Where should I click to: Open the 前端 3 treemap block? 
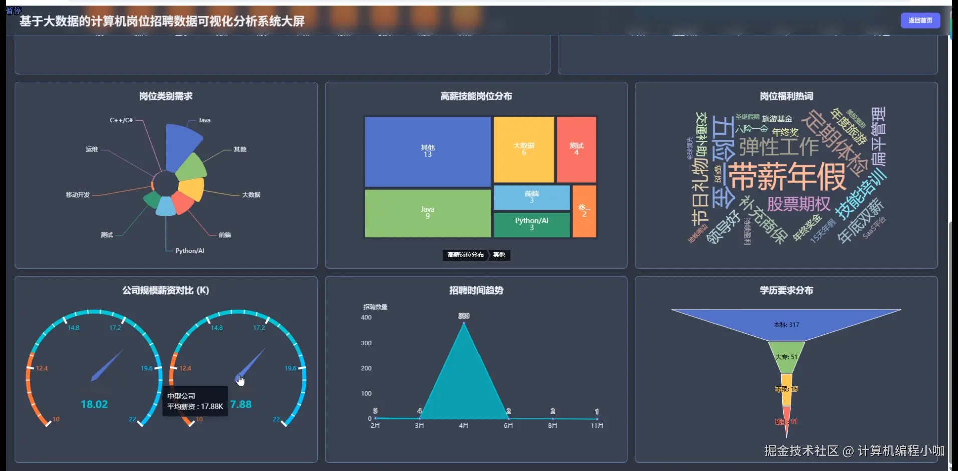(532, 197)
